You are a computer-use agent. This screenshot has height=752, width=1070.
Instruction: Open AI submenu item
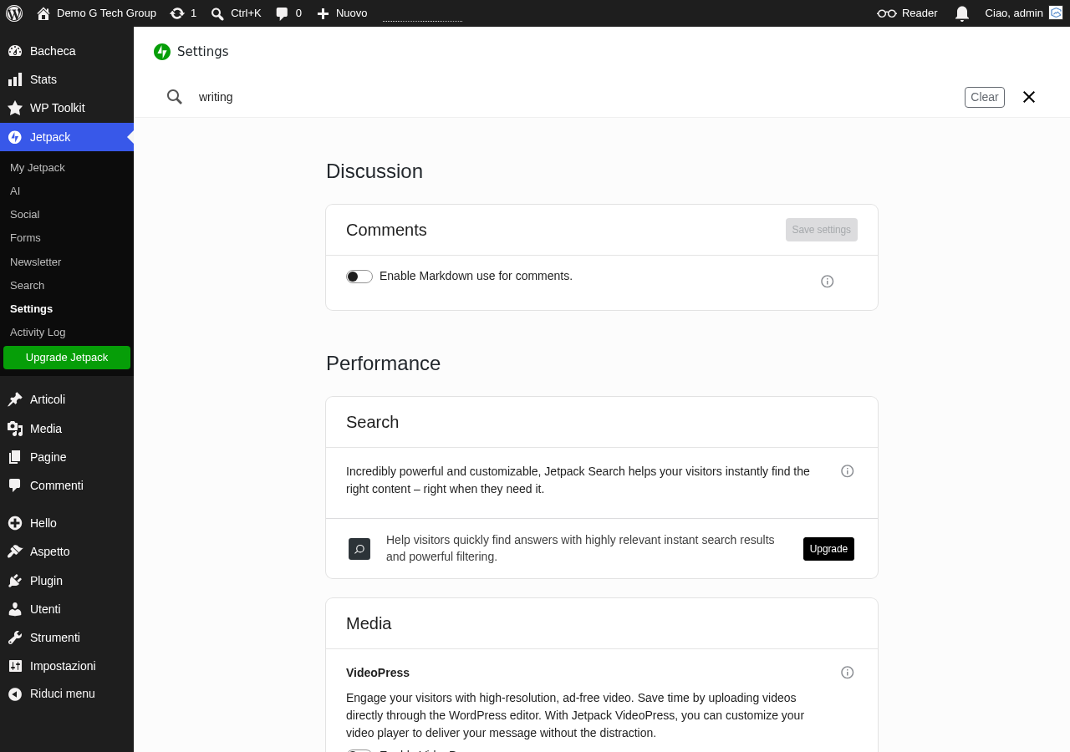click(15, 191)
